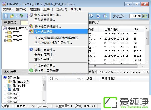Expand the (E:) drive node
Viewport: 151px width, 110px height.
(5, 102)
